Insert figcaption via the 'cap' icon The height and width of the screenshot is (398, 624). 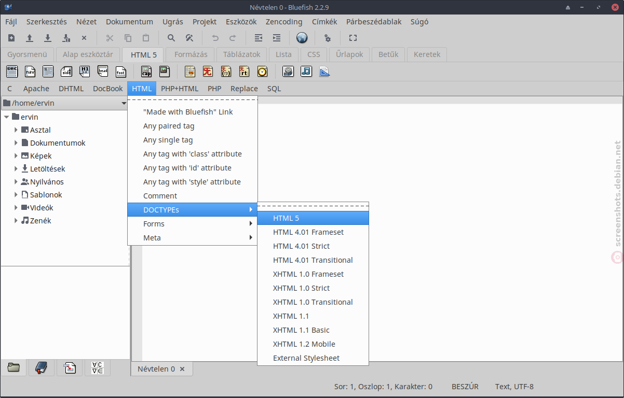pos(146,72)
